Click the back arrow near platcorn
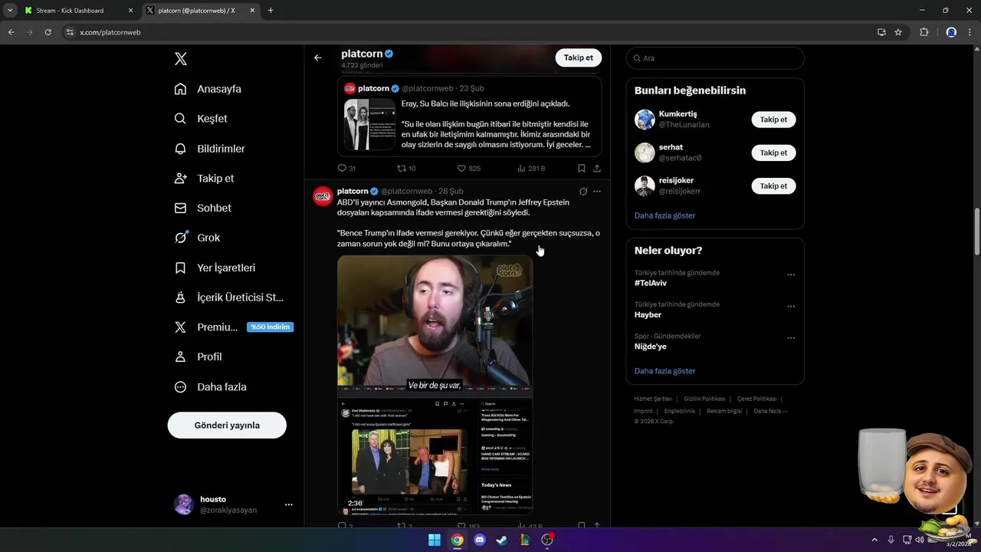Viewport: 981px width, 552px height. click(x=318, y=58)
